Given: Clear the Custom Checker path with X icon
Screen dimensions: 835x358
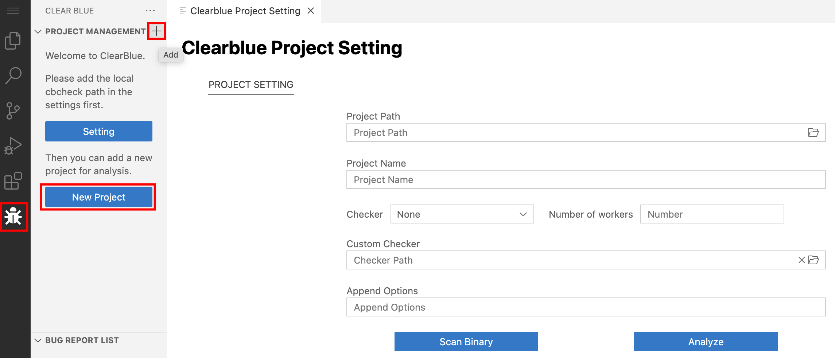Looking at the screenshot, I should 801,260.
